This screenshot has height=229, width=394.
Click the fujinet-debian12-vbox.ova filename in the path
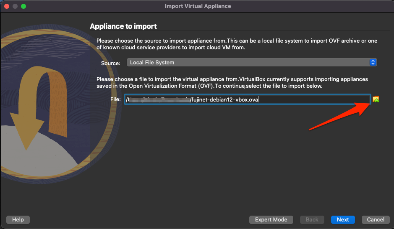pos(224,99)
